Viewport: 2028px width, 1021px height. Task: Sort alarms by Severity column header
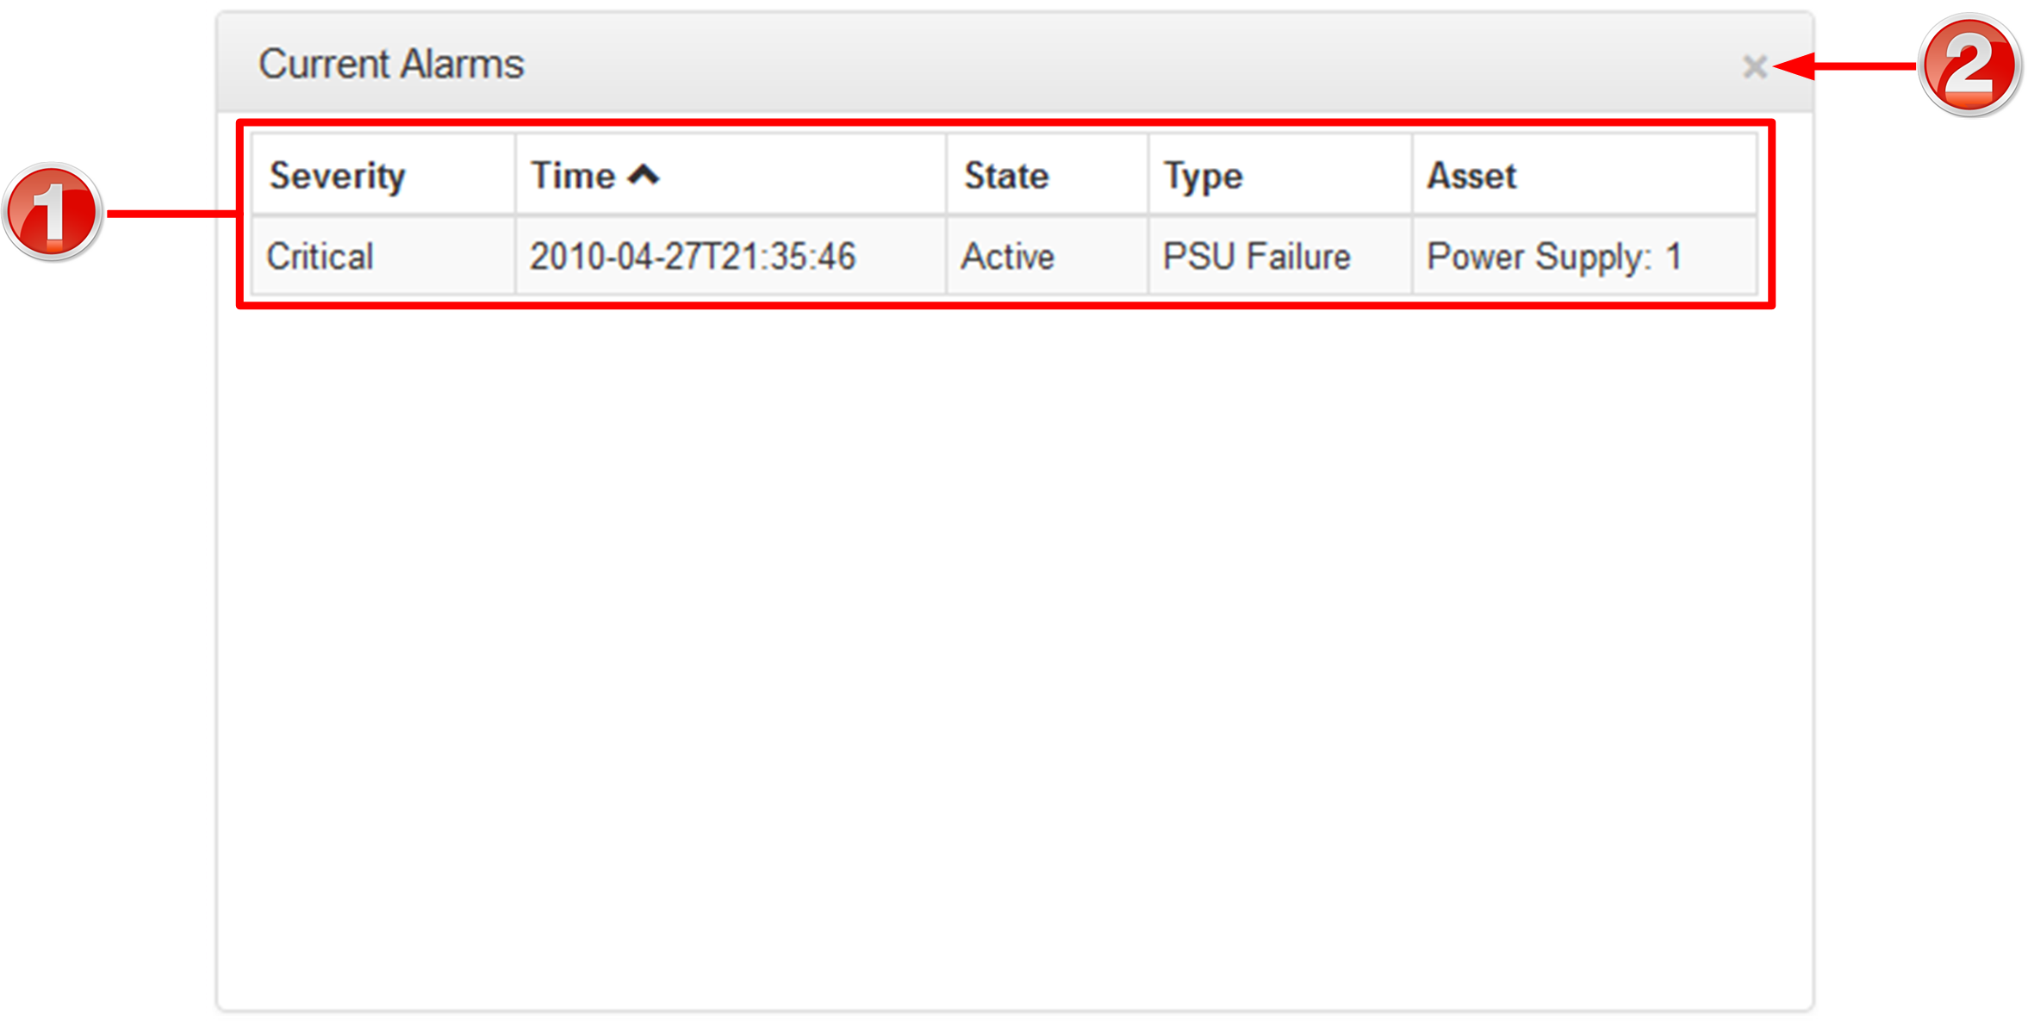coord(337,177)
